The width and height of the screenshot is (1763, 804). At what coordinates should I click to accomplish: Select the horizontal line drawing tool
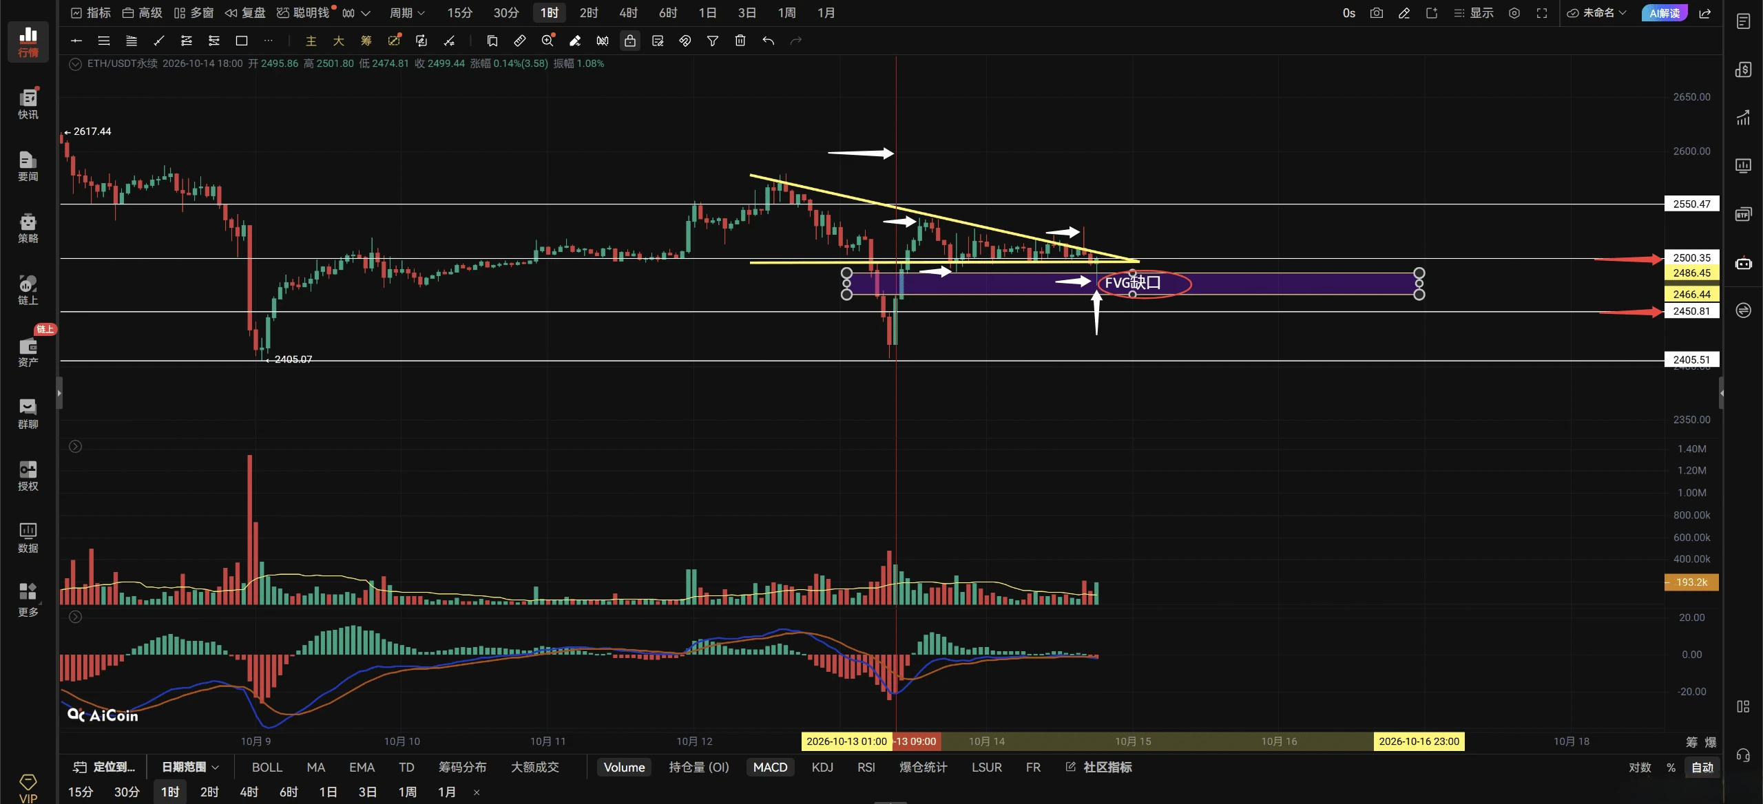tap(76, 41)
